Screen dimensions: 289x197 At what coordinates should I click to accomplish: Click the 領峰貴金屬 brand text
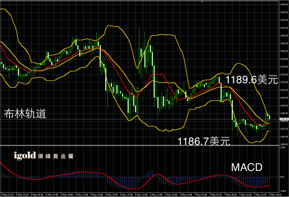point(55,156)
